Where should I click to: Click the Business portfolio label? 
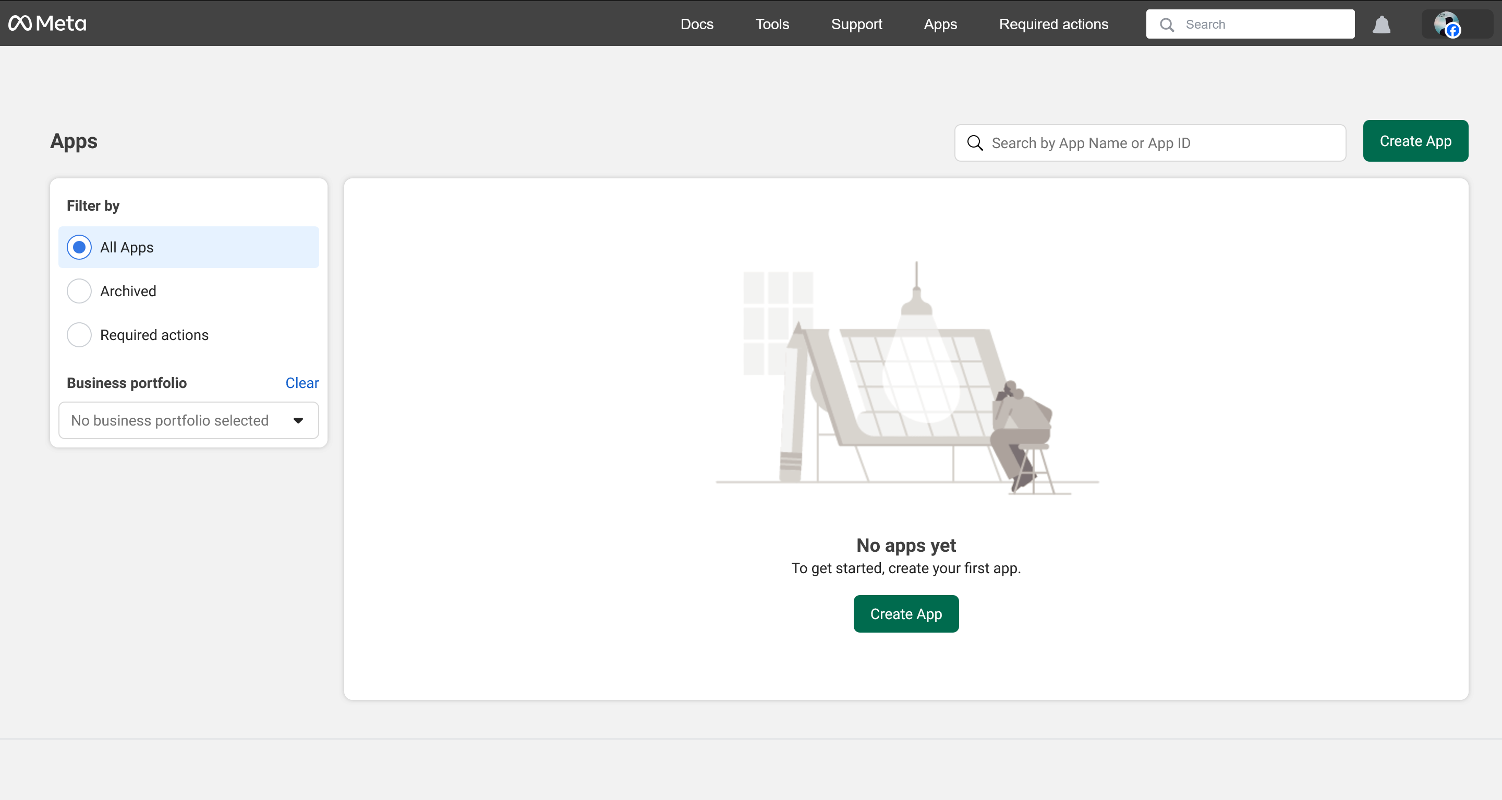click(127, 383)
